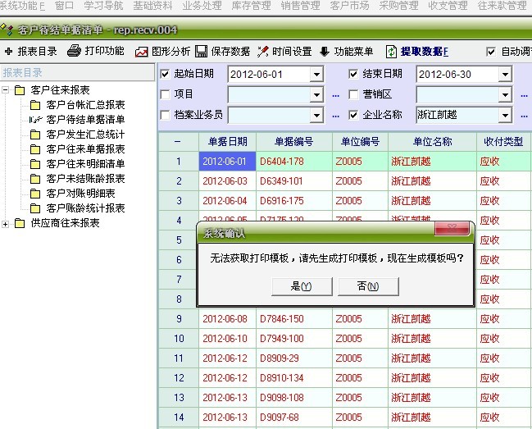Click the 提取数据 refresh icon
This screenshot has height=429, width=532.
tap(391, 51)
